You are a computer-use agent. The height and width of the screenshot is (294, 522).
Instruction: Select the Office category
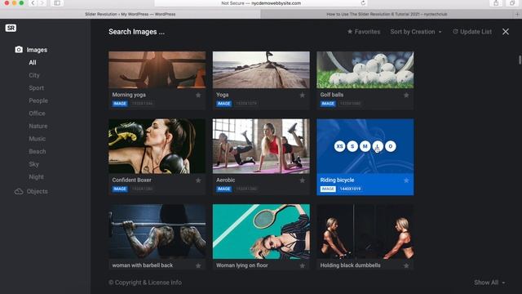pos(37,114)
